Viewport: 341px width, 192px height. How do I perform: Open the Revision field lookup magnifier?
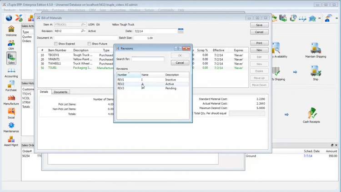tap(83, 31)
